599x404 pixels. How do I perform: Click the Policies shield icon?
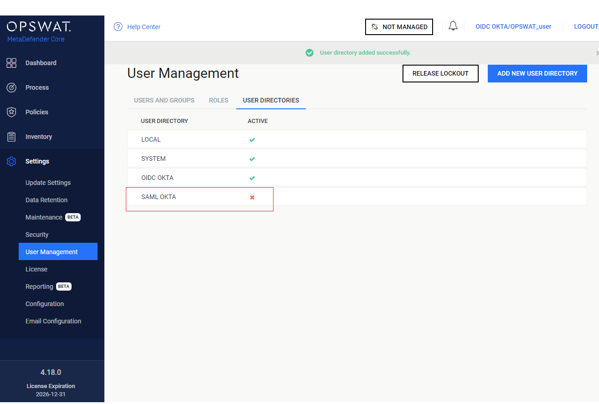pyautogui.click(x=11, y=112)
